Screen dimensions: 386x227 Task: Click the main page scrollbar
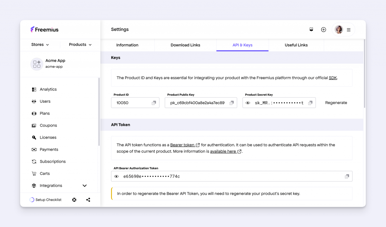tap(365, 73)
